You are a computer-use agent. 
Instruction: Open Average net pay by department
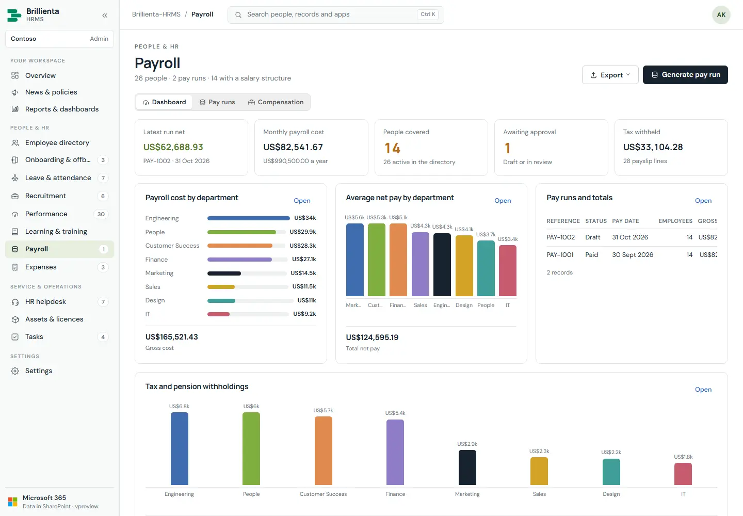(503, 201)
